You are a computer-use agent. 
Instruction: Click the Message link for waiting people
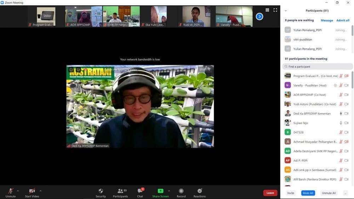point(327,20)
